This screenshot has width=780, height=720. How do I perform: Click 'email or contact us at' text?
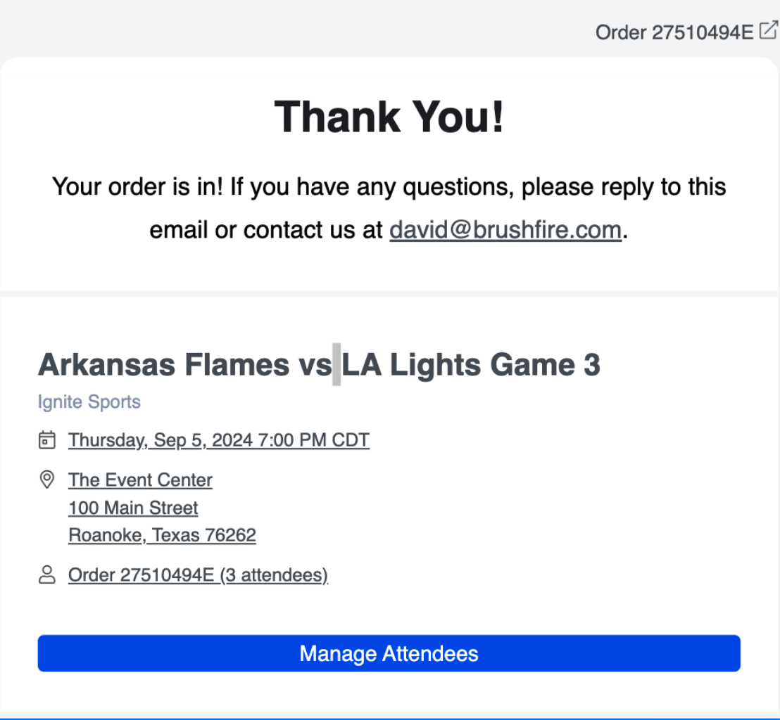point(266,230)
